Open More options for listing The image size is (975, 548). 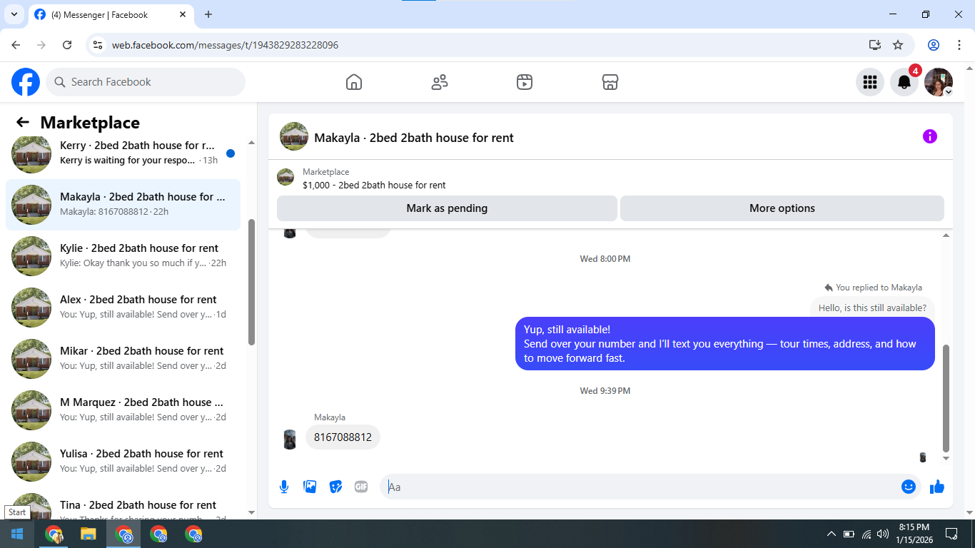782,208
